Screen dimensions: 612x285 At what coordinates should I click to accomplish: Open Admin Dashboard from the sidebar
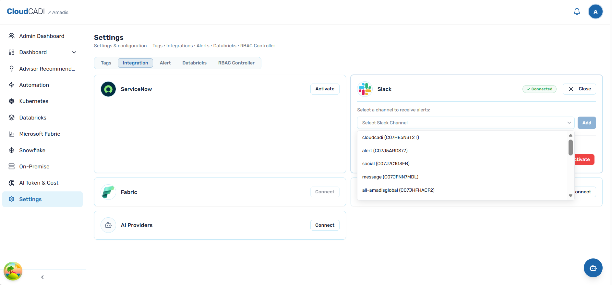click(42, 36)
